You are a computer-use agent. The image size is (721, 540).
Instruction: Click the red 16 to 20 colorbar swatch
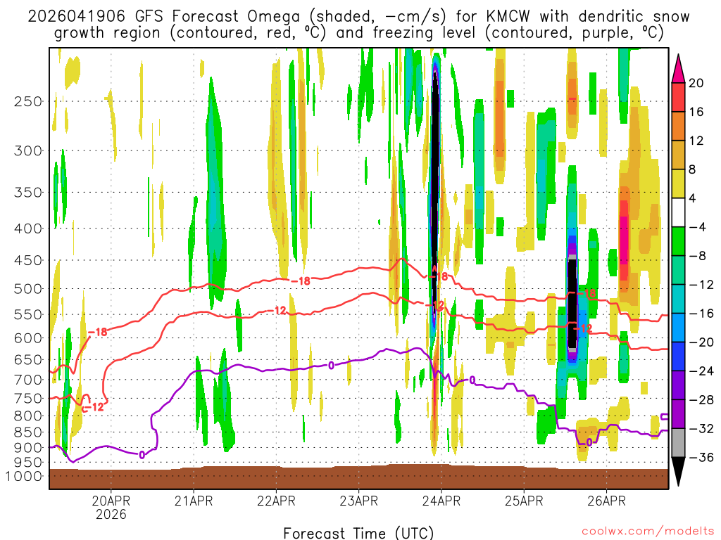point(678,97)
